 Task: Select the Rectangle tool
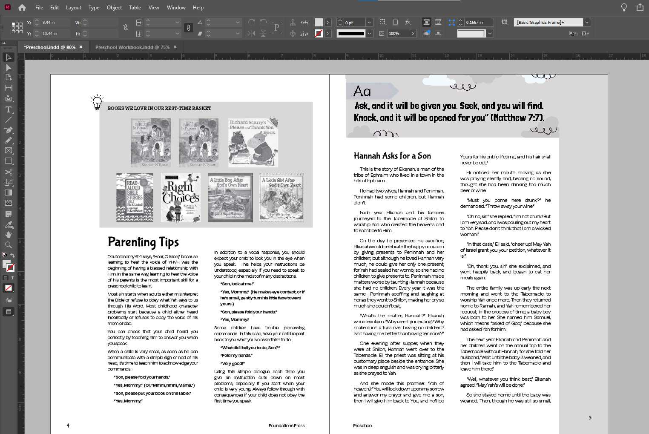[8, 161]
